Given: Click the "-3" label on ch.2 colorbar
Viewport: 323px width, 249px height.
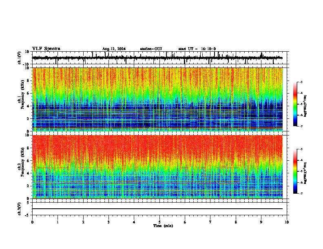Looking at the screenshot, I should point(301,149).
